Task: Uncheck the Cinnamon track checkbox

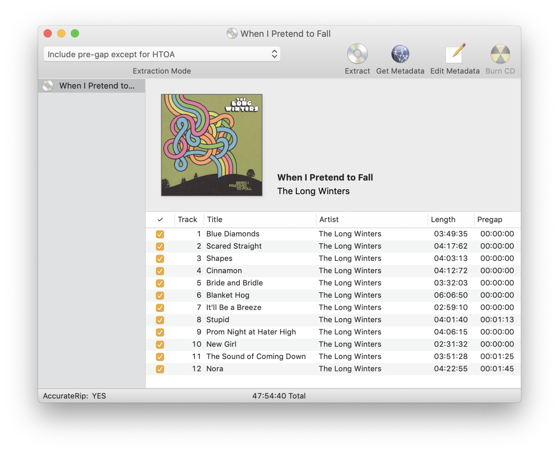Action: click(x=160, y=271)
